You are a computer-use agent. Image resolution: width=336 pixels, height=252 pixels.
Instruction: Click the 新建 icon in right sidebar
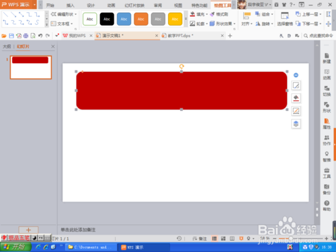pyautogui.click(x=327, y=58)
